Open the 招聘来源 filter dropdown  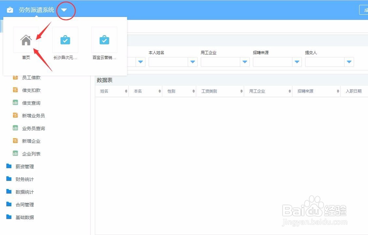coord(297,62)
